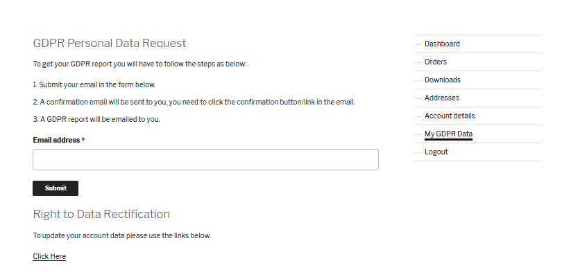Screen dimensions: 578x279
Task: Click the Logout link
Action: [x=436, y=152]
